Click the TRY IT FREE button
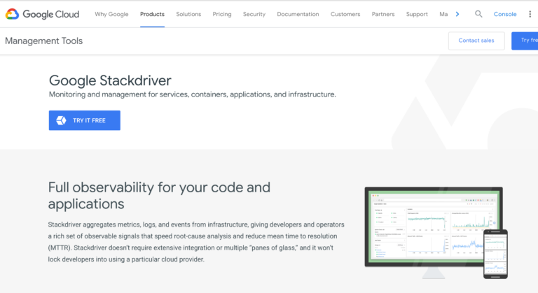 tap(84, 120)
